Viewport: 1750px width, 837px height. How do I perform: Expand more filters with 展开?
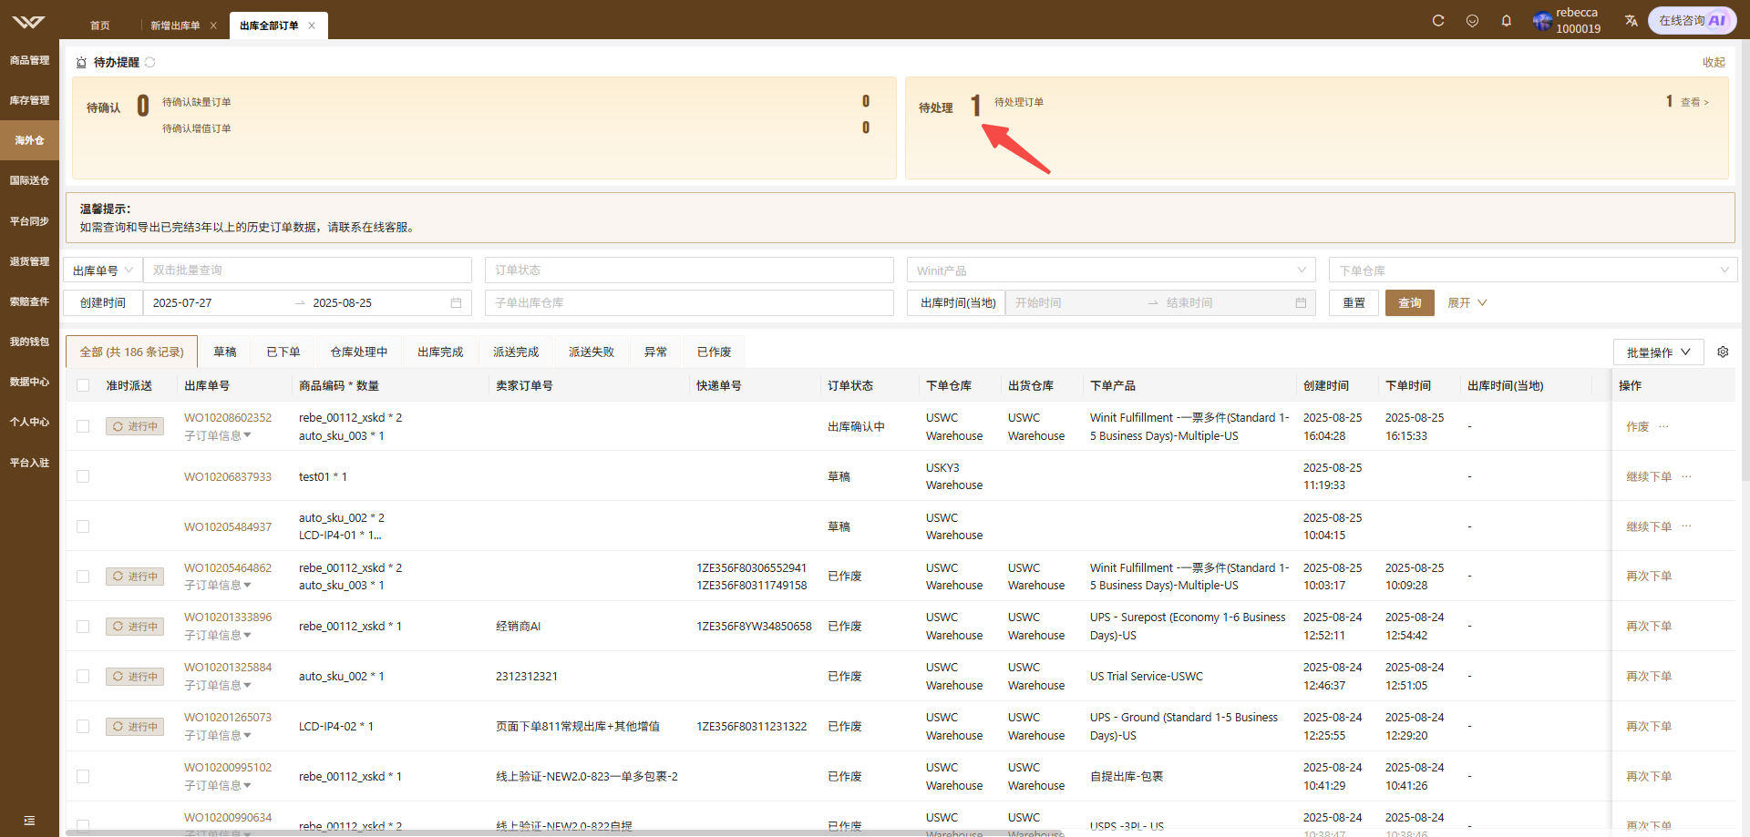pos(1467,303)
